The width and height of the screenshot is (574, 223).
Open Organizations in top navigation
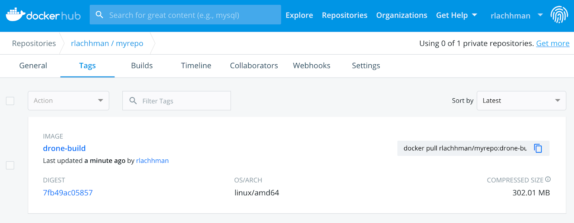coord(401,15)
